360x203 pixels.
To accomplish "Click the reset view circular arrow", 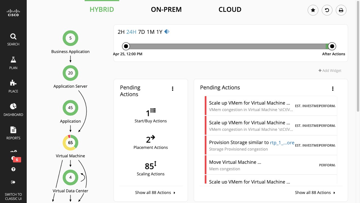I will pyautogui.click(x=327, y=10).
